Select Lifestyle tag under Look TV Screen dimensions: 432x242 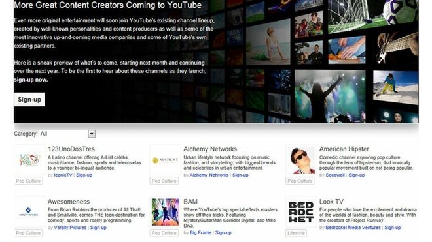(x=296, y=233)
